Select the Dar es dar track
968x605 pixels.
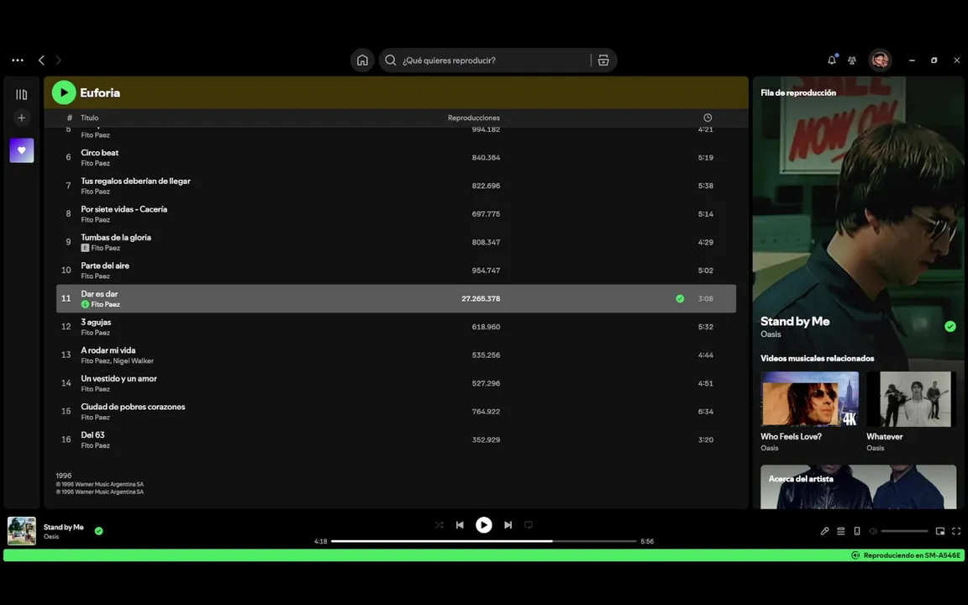[x=396, y=299]
